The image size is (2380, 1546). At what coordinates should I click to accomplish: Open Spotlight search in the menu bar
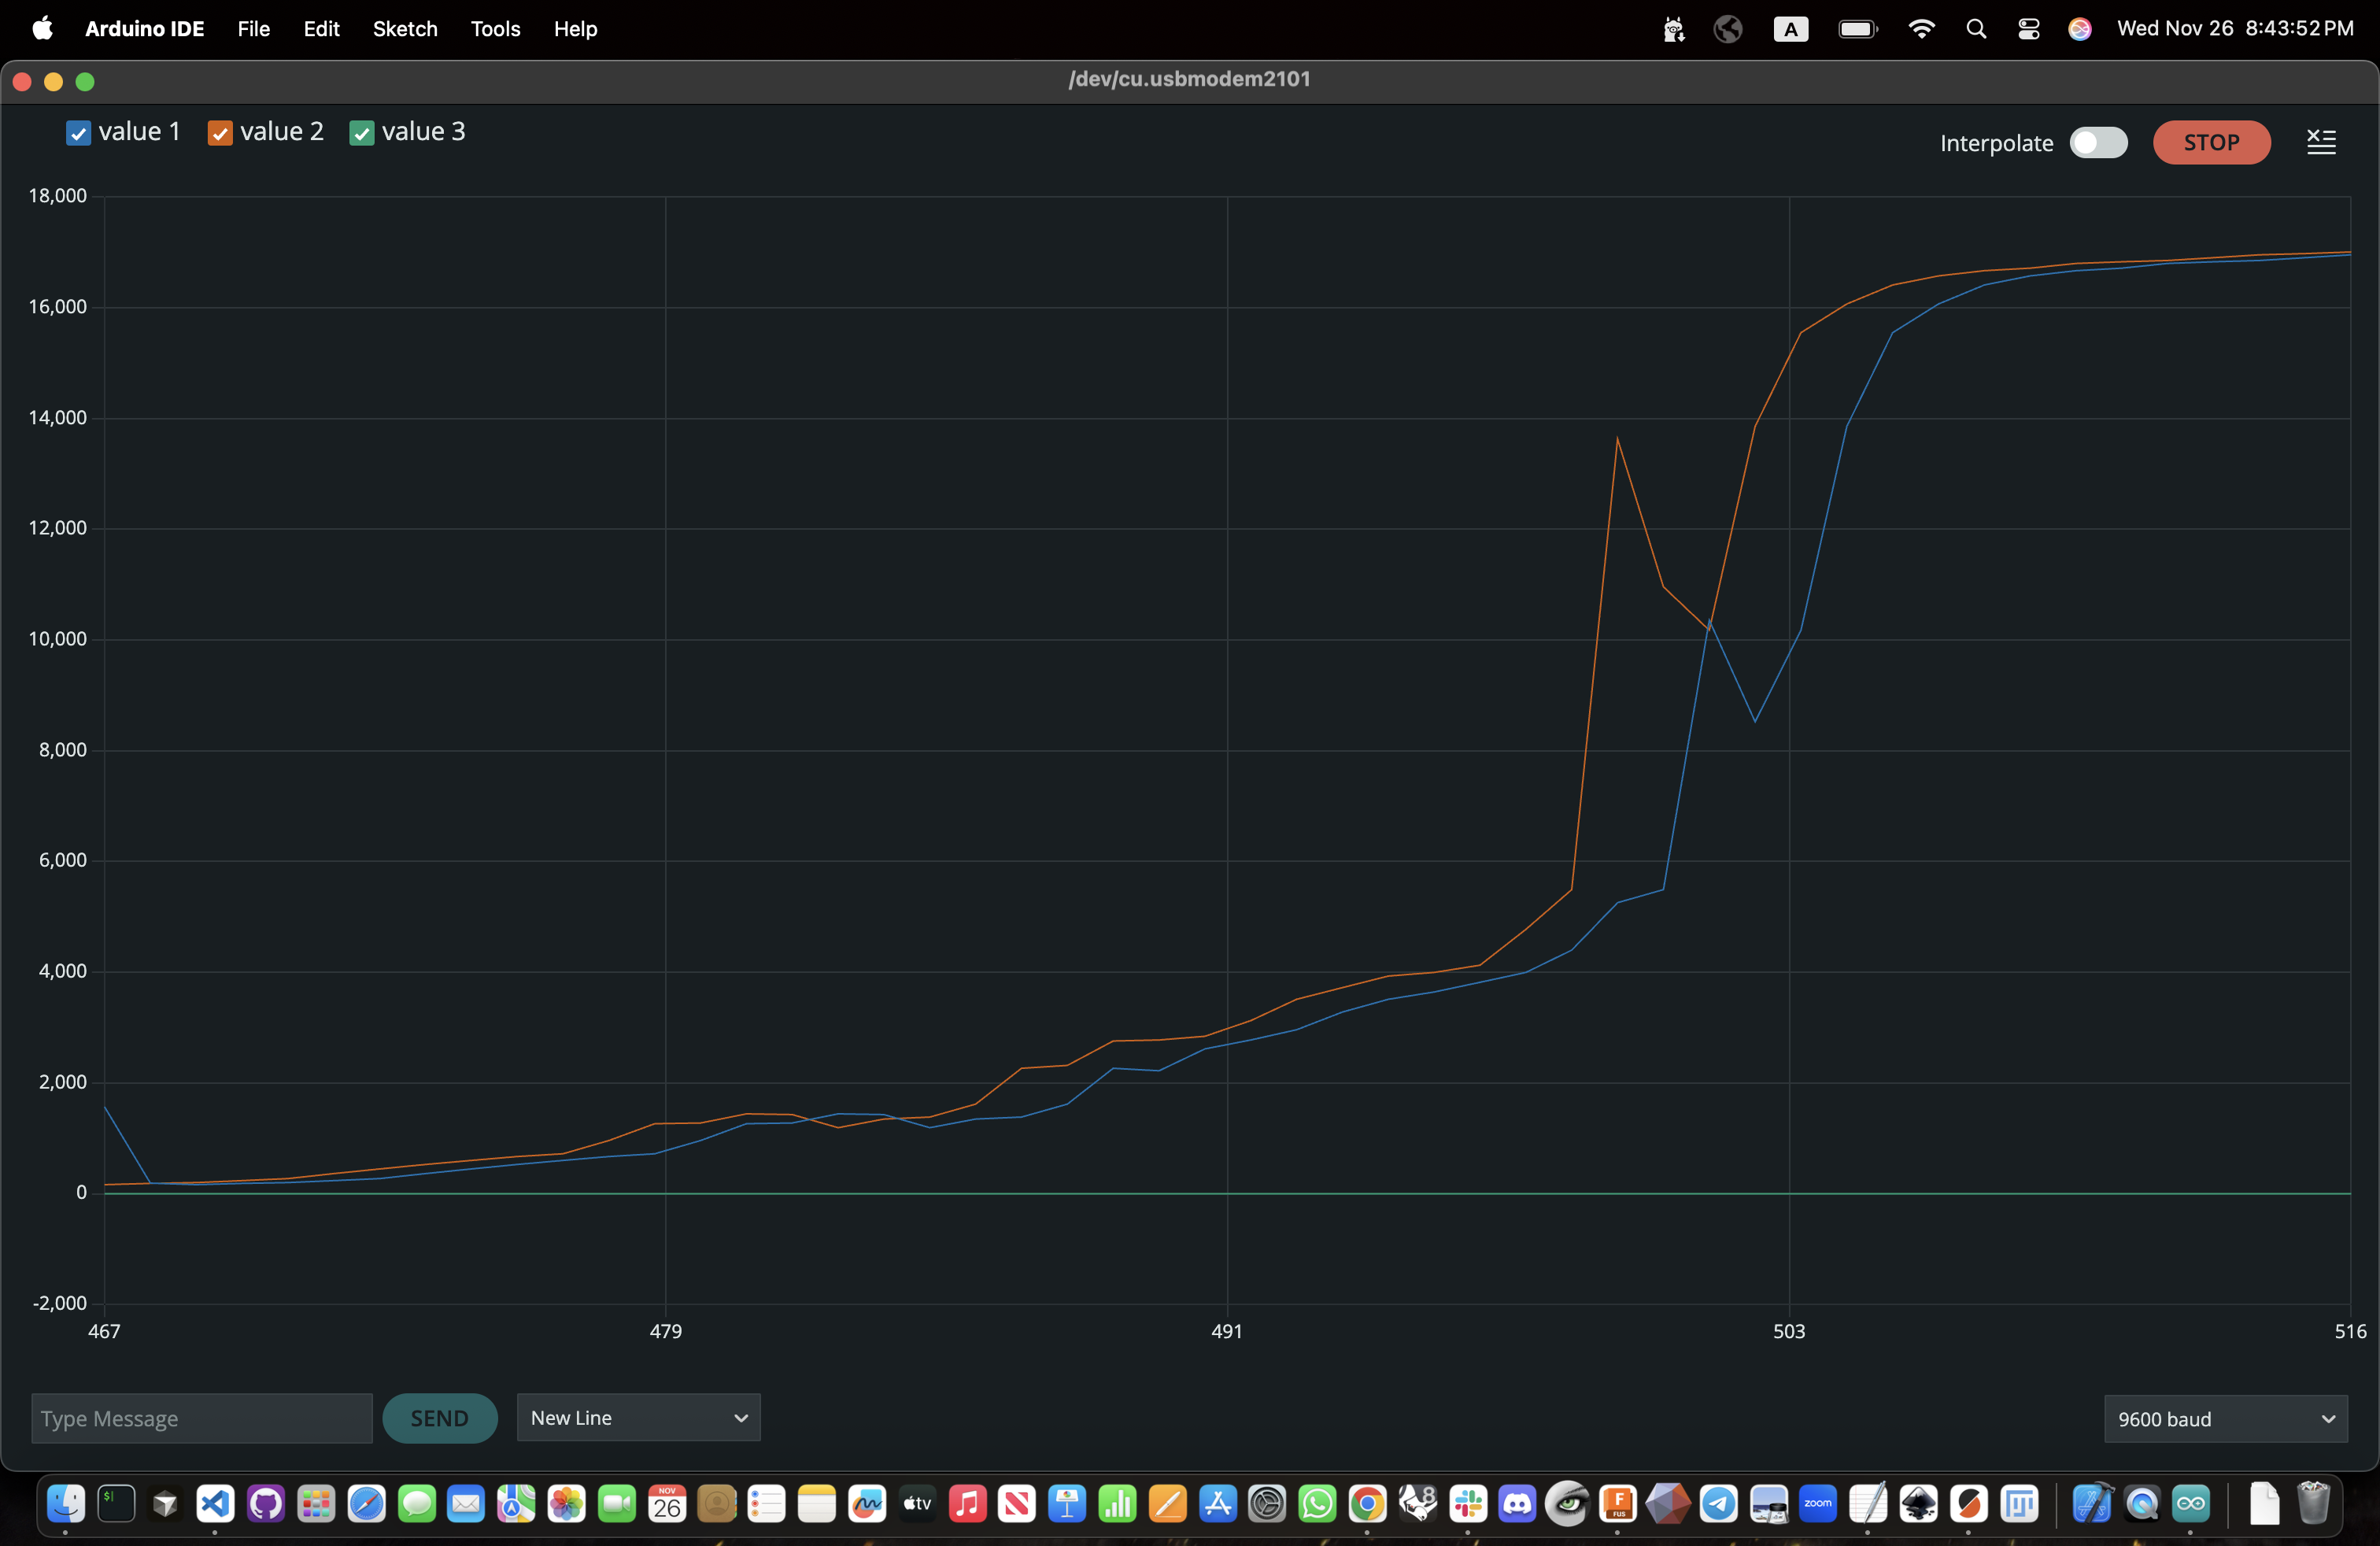(1976, 28)
